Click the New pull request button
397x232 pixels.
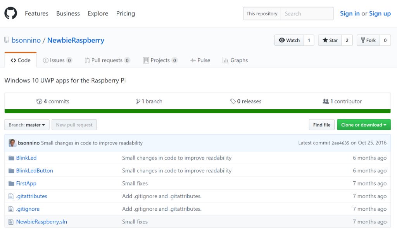[x=74, y=125]
